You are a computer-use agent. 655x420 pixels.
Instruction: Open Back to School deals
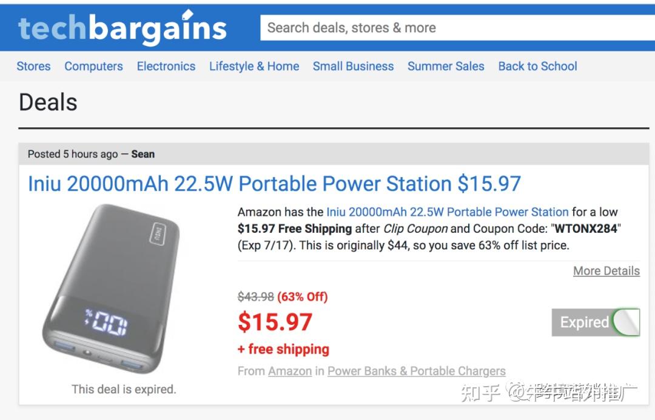tap(537, 67)
